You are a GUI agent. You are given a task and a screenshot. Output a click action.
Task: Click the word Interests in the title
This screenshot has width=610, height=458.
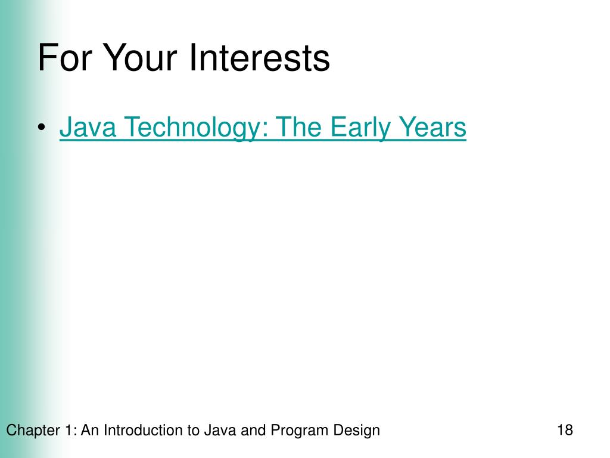pos(260,58)
